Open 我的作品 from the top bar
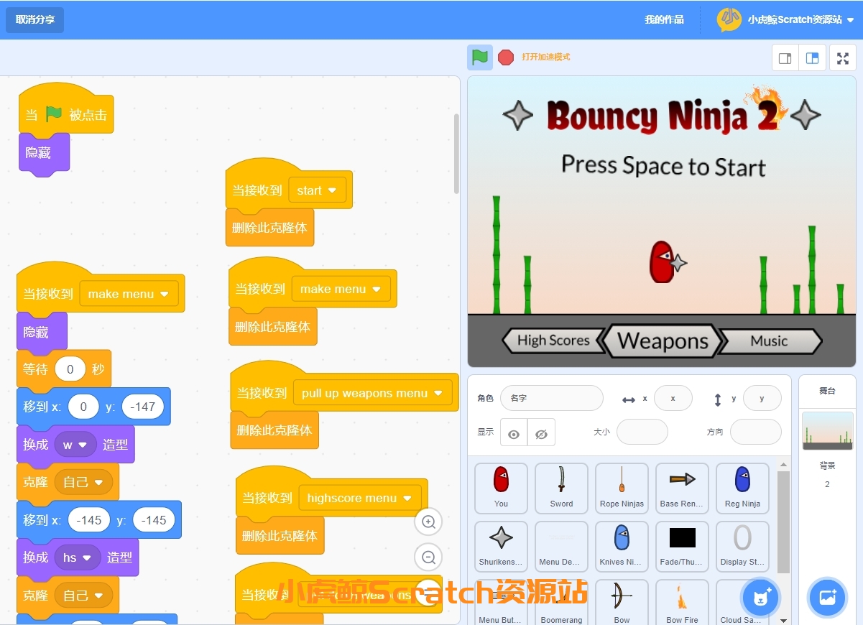Image resolution: width=863 pixels, height=625 pixels. pyautogui.click(x=664, y=19)
